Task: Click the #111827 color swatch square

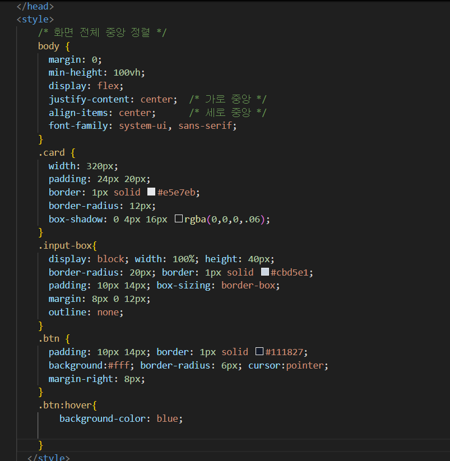Action: (259, 352)
